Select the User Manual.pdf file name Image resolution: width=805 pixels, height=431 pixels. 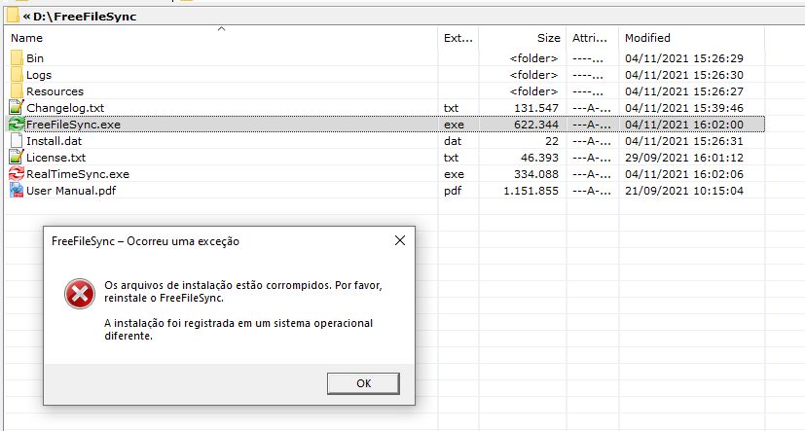click(x=71, y=191)
